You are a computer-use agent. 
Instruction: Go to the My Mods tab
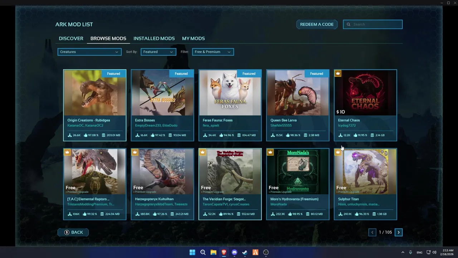coord(193,38)
